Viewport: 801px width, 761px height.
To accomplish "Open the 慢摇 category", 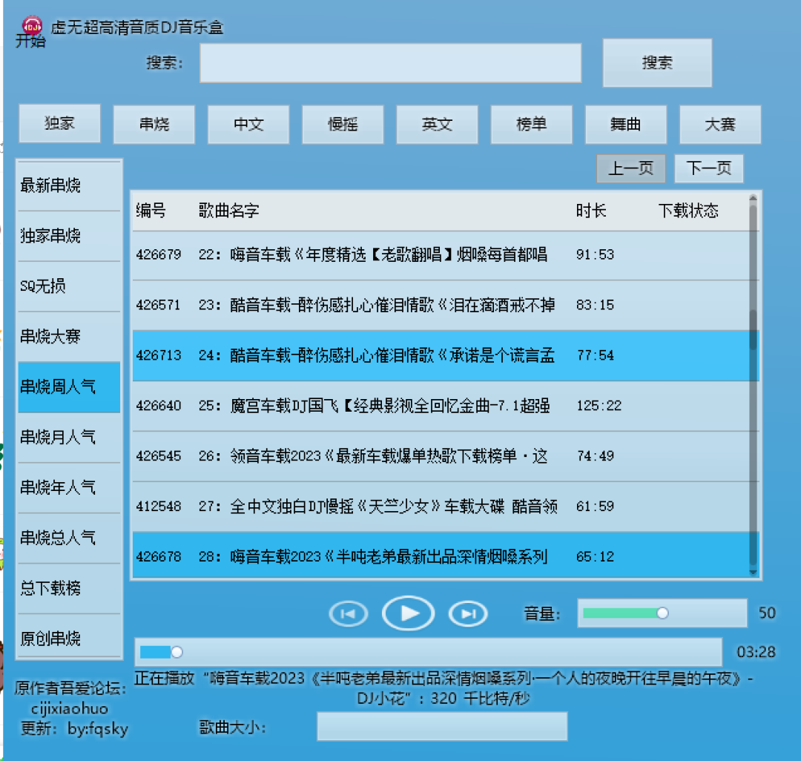I will coord(343,125).
